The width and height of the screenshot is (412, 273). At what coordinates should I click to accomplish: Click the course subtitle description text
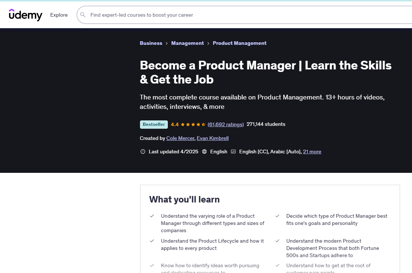click(262, 102)
